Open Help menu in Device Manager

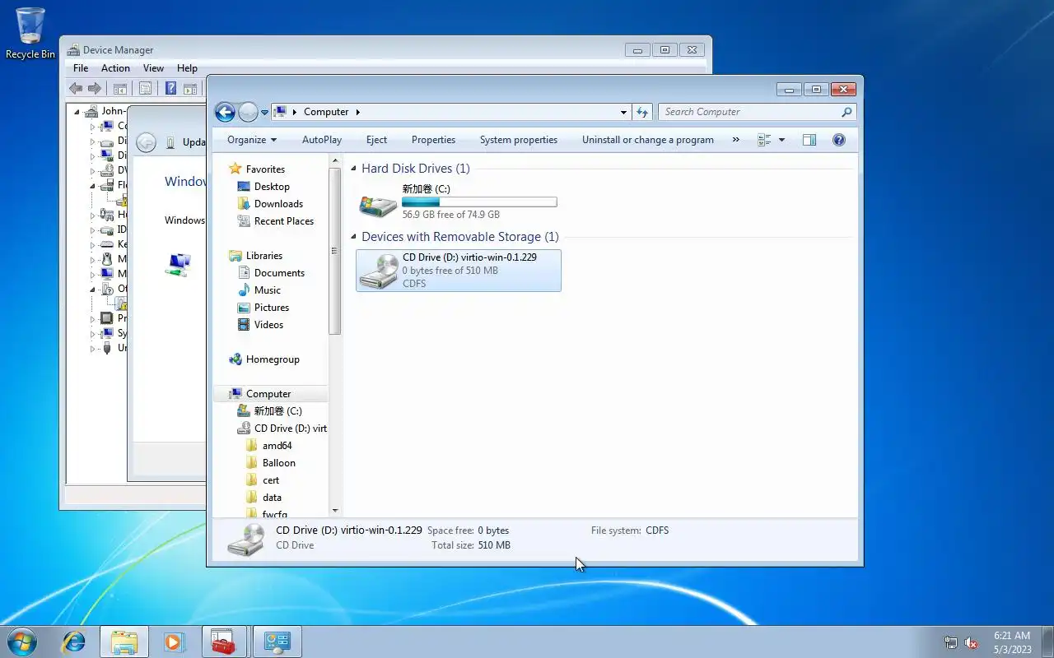point(187,68)
